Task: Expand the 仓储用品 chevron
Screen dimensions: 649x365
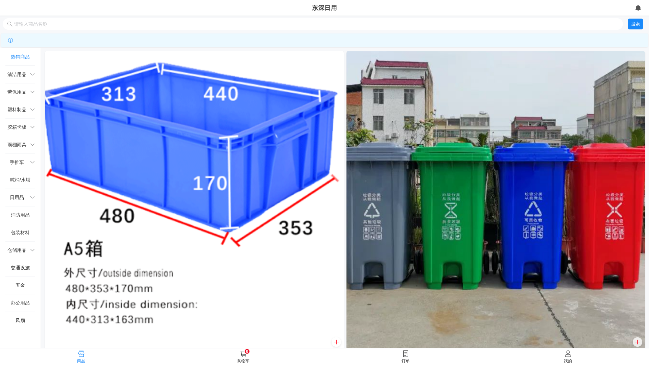Action: (x=32, y=250)
